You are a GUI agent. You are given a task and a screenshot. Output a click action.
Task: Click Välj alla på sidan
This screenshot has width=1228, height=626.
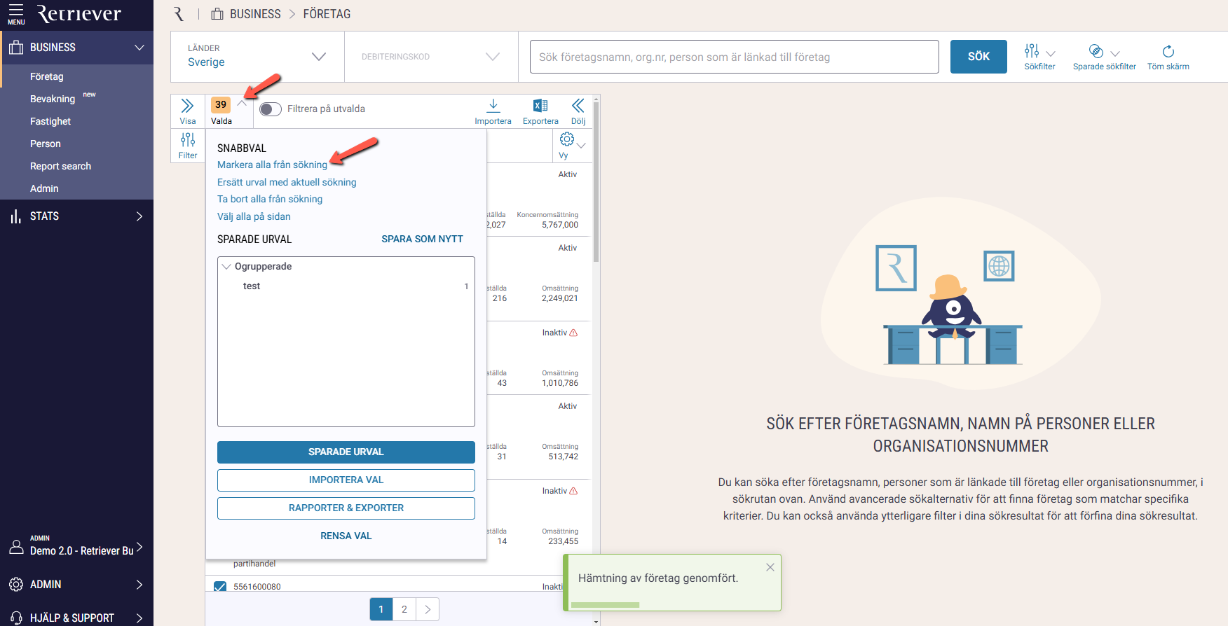pyautogui.click(x=254, y=216)
